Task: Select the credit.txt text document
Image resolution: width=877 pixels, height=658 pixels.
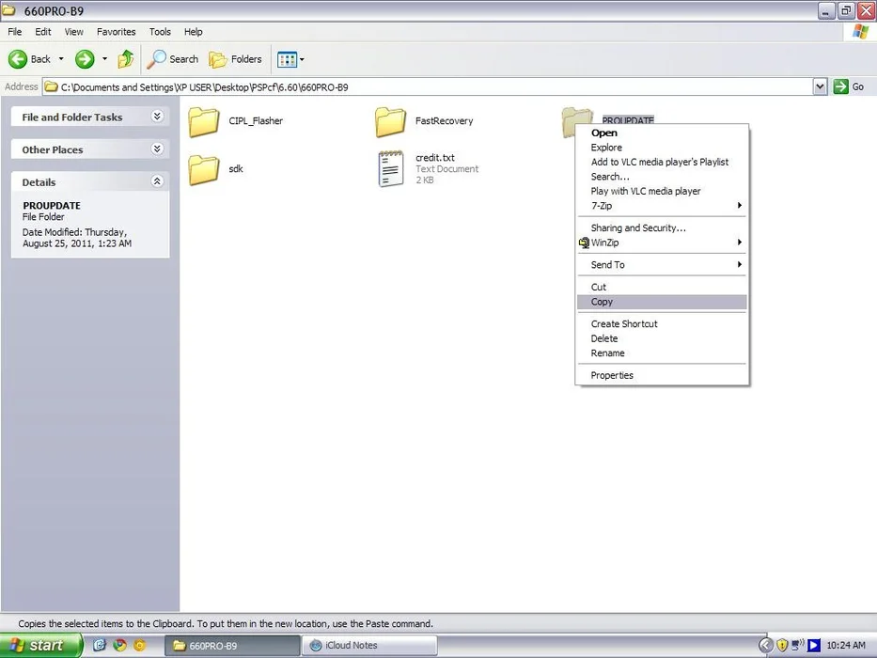Action: pos(391,169)
